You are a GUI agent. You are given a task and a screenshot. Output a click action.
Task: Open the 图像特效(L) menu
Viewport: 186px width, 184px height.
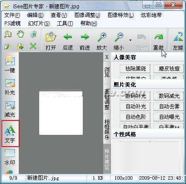(121, 15)
